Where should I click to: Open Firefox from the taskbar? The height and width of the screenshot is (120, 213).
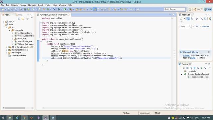click(31, 118)
